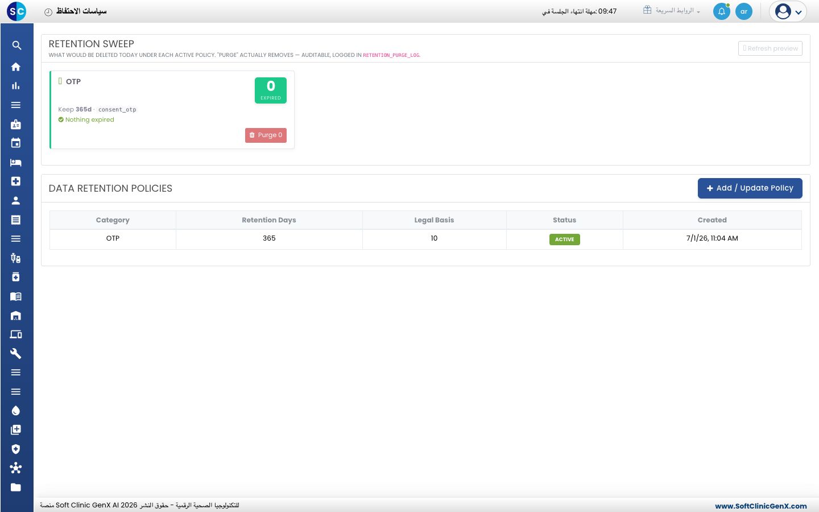819x512 pixels.
Task: Open the bar chart analytics icon
Action: pyautogui.click(x=16, y=86)
